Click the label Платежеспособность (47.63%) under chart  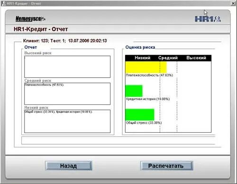tap(149, 75)
